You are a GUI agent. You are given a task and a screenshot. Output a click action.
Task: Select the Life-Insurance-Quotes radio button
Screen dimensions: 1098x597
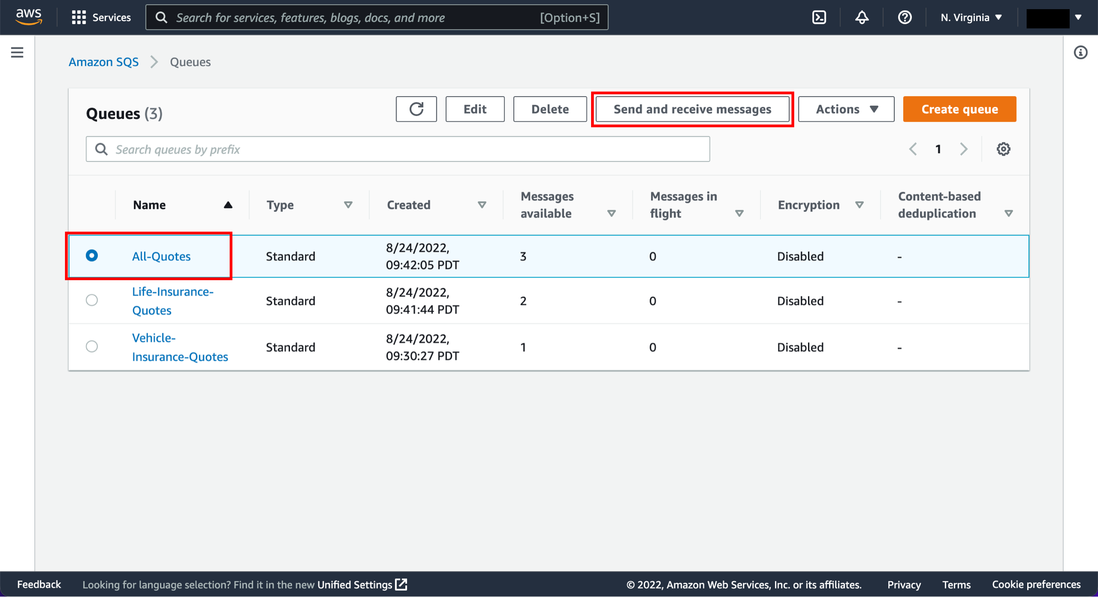pyautogui.click(x=92, y=300)
